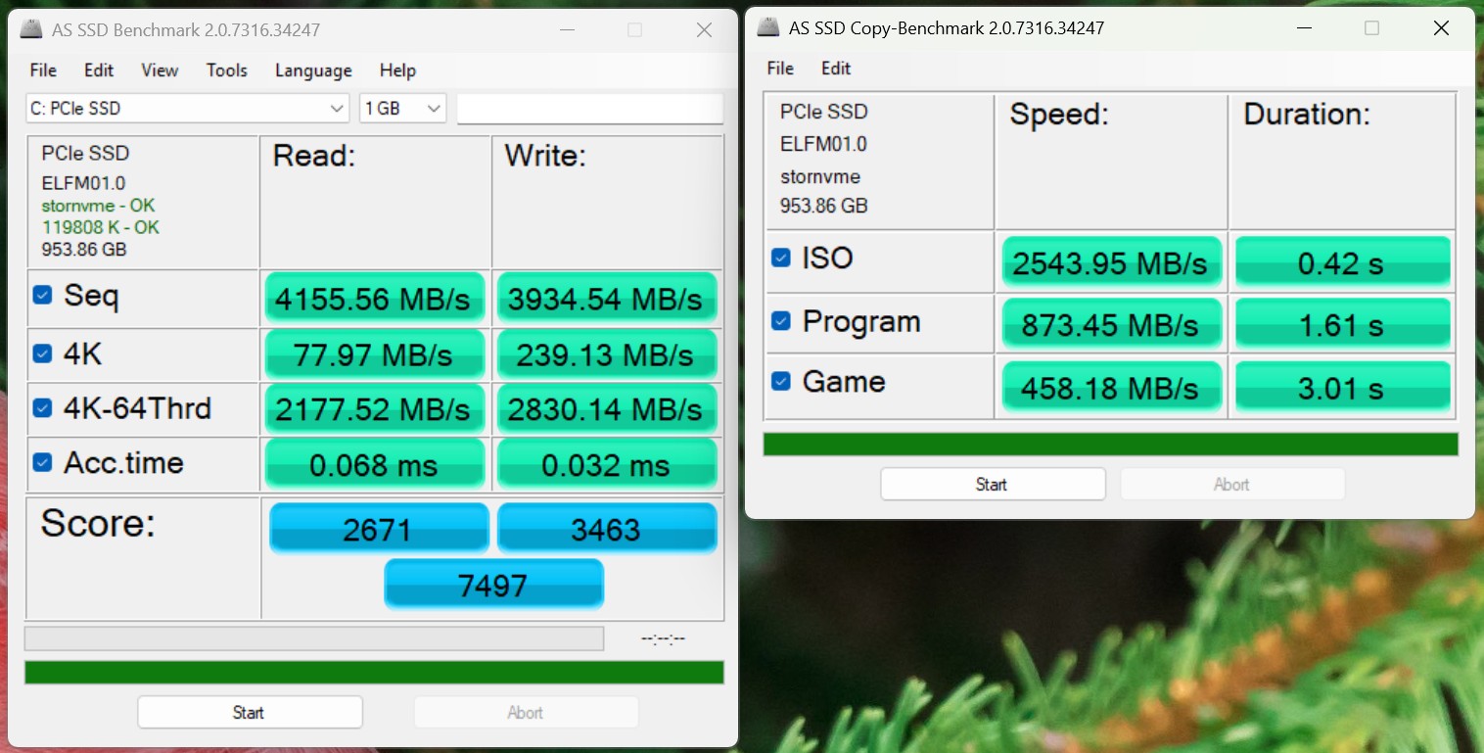This screenshot has width=1484, height=753.
Task: Click the green progress bar in Copy-Benchmark window
Action: [1110, 444]
